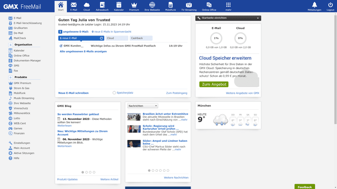This screenshot has height=189, width=337.
Task: Select third Nachrichten carousel dot
Action: point(157,171)
